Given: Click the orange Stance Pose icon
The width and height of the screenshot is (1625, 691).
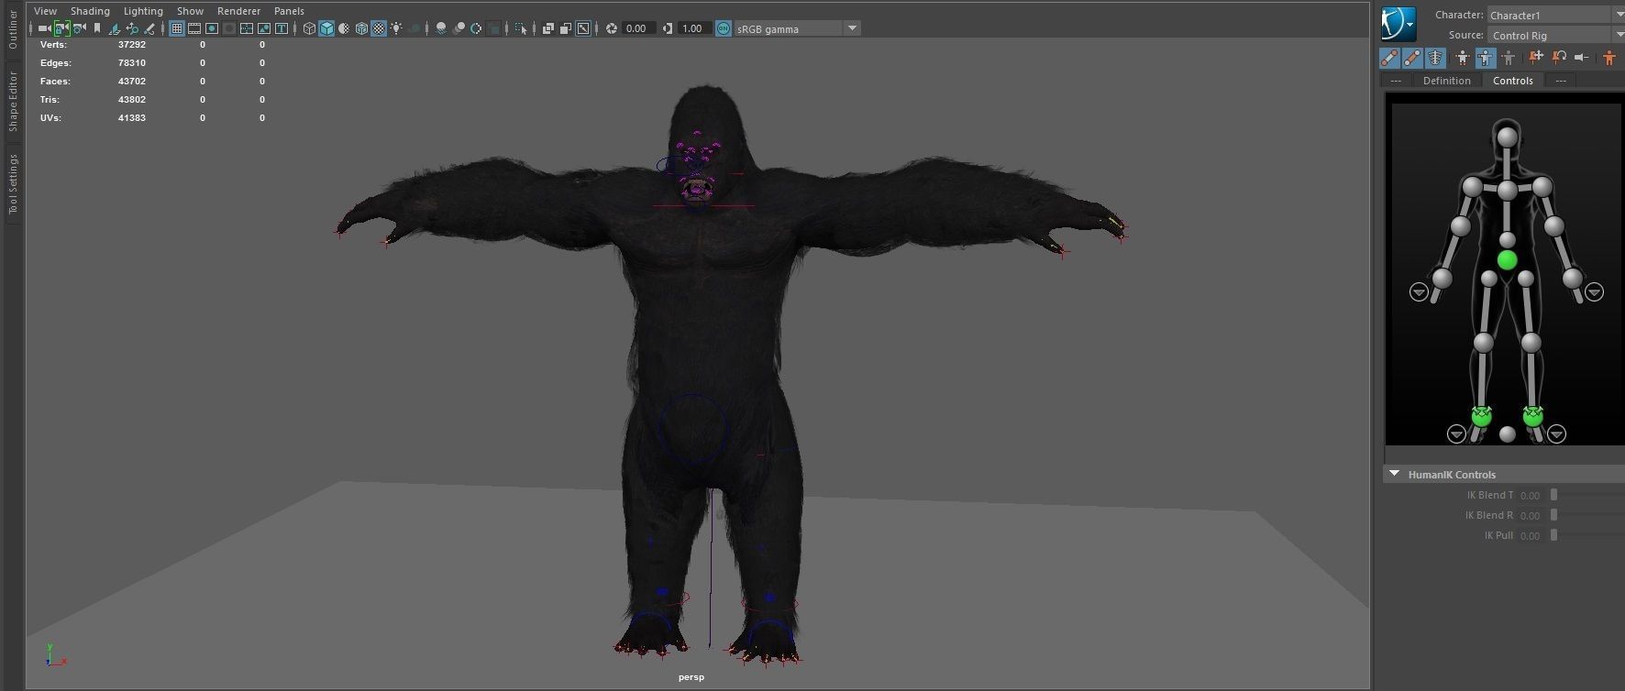Looking at the screenshot, I should (1609, 58).
